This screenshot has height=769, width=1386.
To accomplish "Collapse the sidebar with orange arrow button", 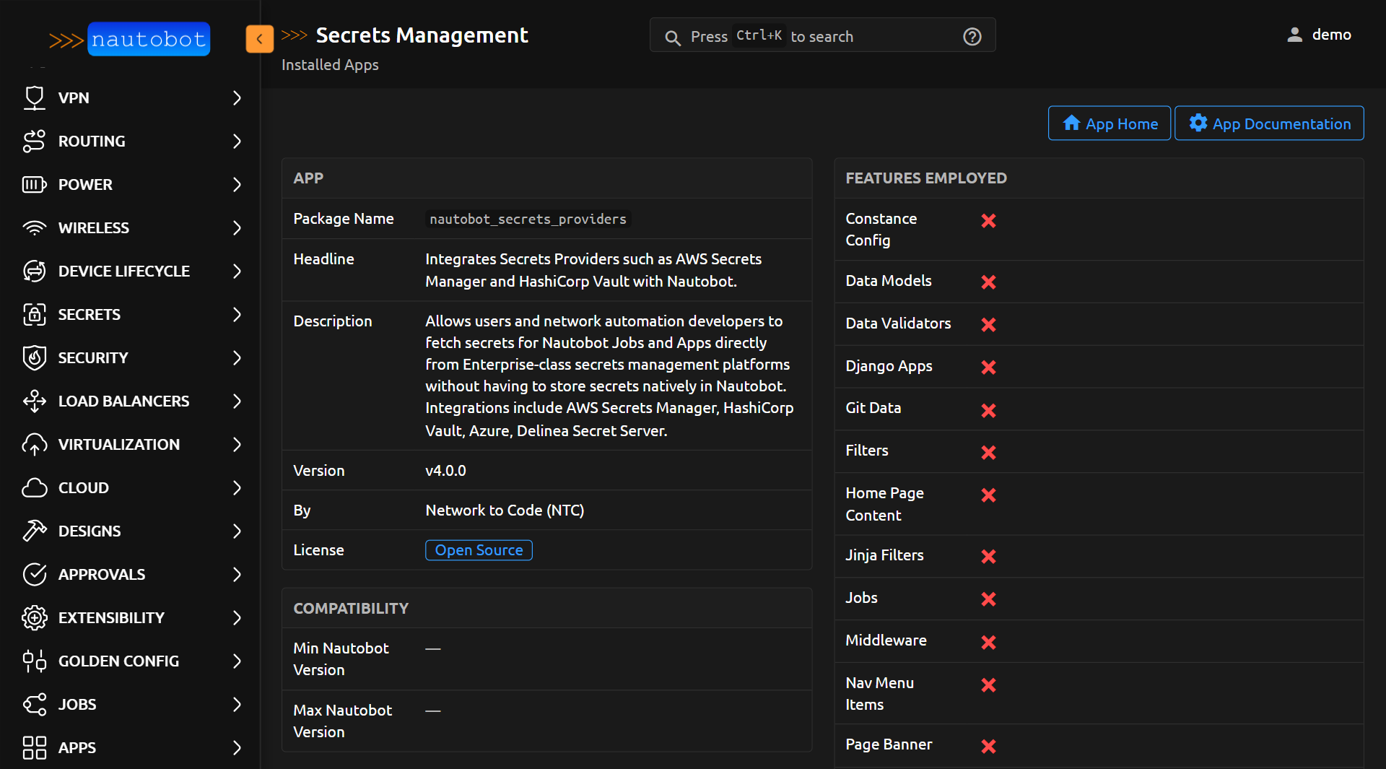I will click(x=259, y=39).
